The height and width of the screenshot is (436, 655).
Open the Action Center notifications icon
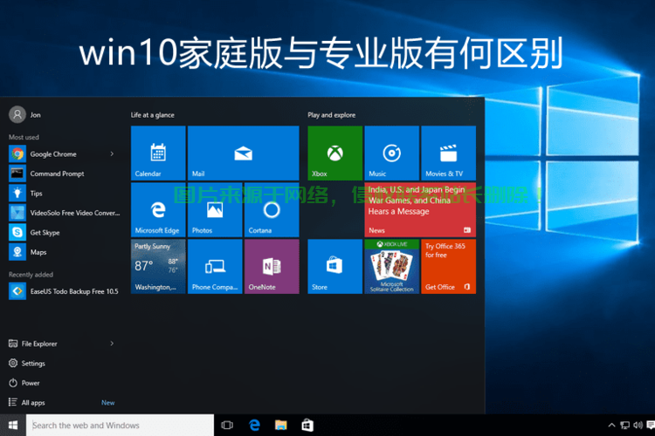click(x=651, y=426)
